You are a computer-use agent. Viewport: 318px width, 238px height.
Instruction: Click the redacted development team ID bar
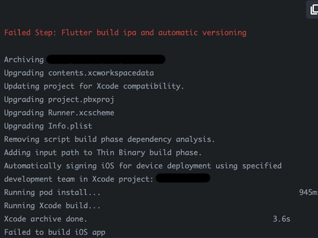point(183,178)
